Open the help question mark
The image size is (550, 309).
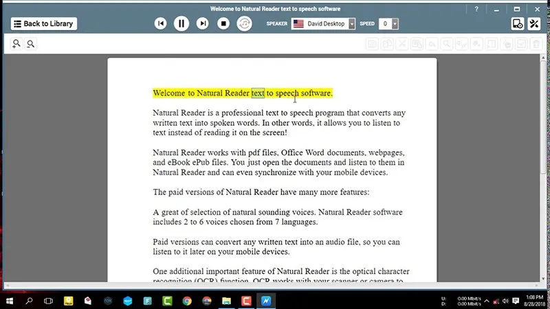coord(476,9)
